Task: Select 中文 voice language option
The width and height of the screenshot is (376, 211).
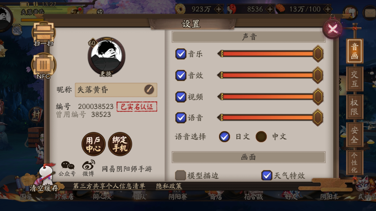Action: pos(261,137)
